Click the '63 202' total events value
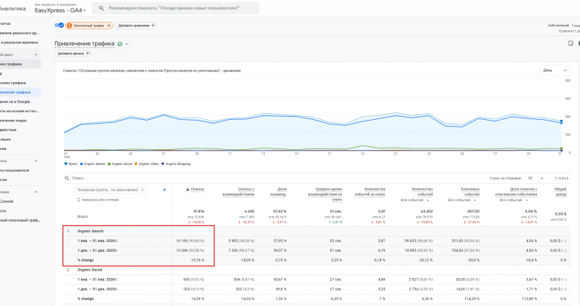 point(426,212)
